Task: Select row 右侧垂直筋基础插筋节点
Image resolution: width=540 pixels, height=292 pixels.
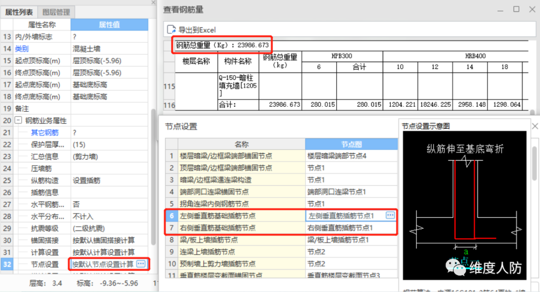Action: (x=281, y=228)
